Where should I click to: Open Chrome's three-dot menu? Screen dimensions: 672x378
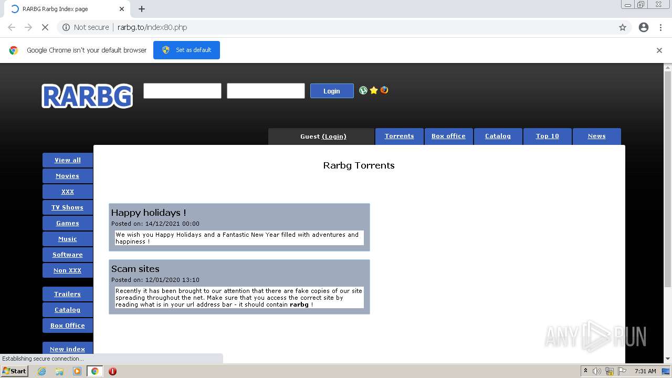point(660,27)
